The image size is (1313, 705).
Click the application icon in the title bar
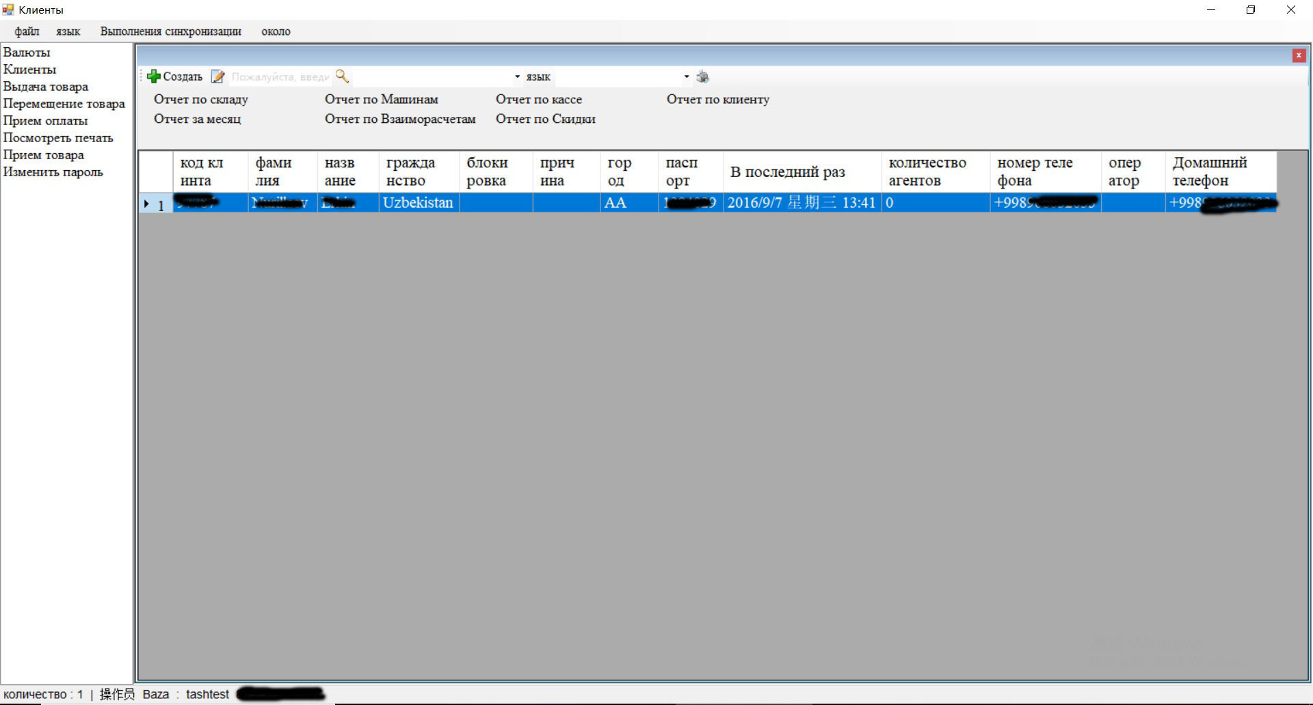(8, 9)
